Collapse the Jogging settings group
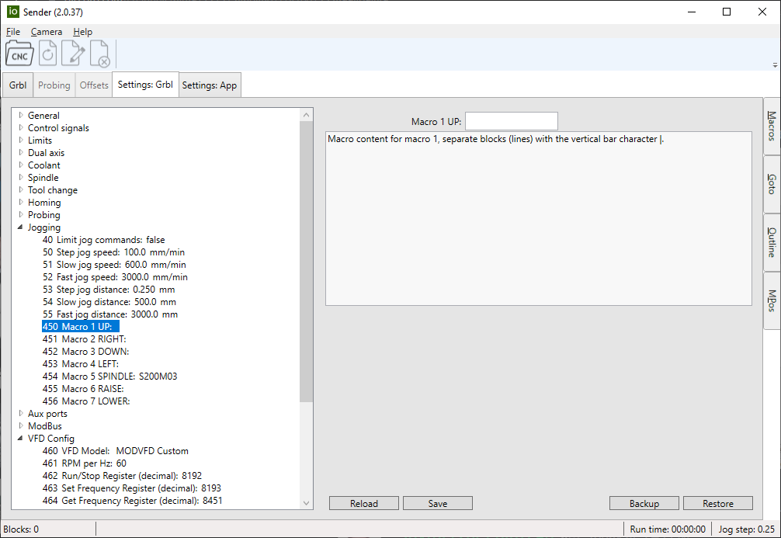Image resolution: width=781 pixels, height=538 pixels. (20, 227)
